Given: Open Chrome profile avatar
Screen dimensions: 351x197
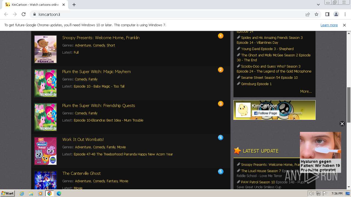Looking at the screenshot, I should pyautogui.click(x=336, y=14).
